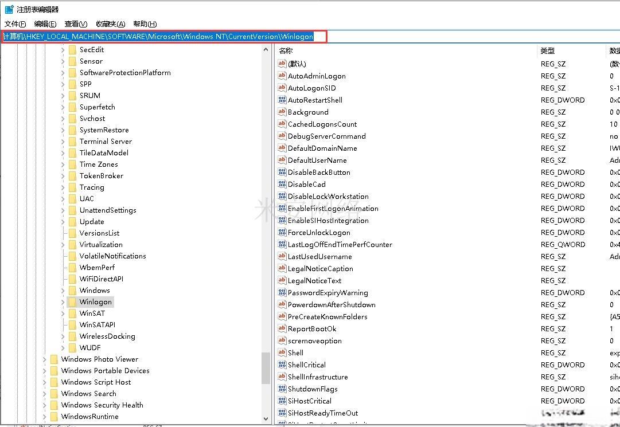The height and width of the screenshot is (427, 620).
Task: Select the DWORD icon beside DisableBackButton
Action: 282,172
